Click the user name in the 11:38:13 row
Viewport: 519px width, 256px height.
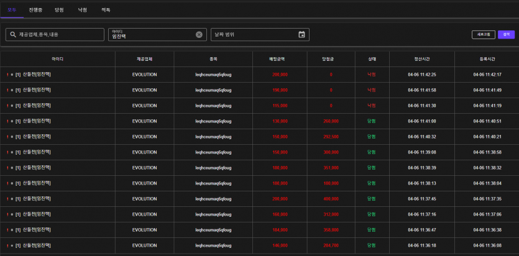(37, 183)
